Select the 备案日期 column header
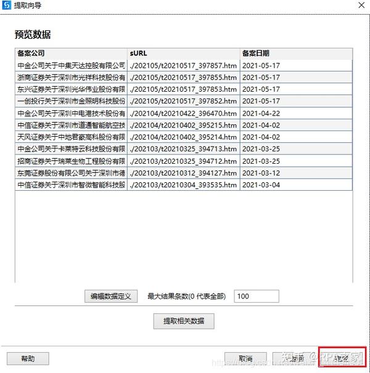370x373 pixels. pyautogui.click(x=296, y=54)
